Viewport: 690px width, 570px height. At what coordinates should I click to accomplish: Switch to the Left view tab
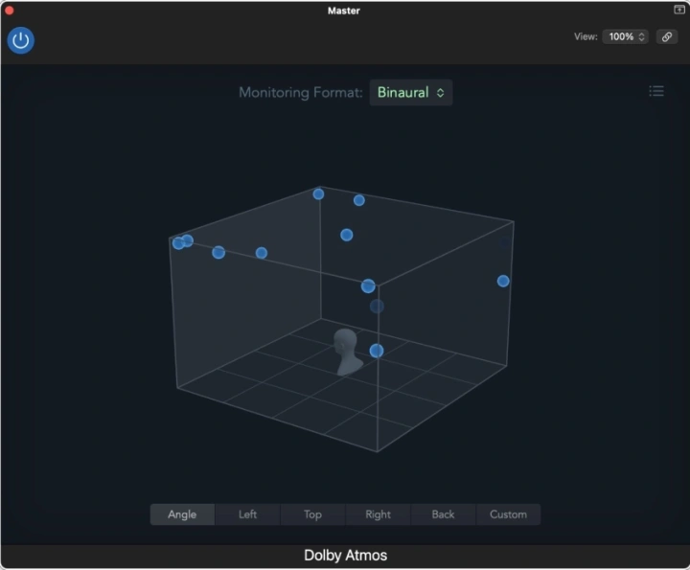click(x=247, y=514)
